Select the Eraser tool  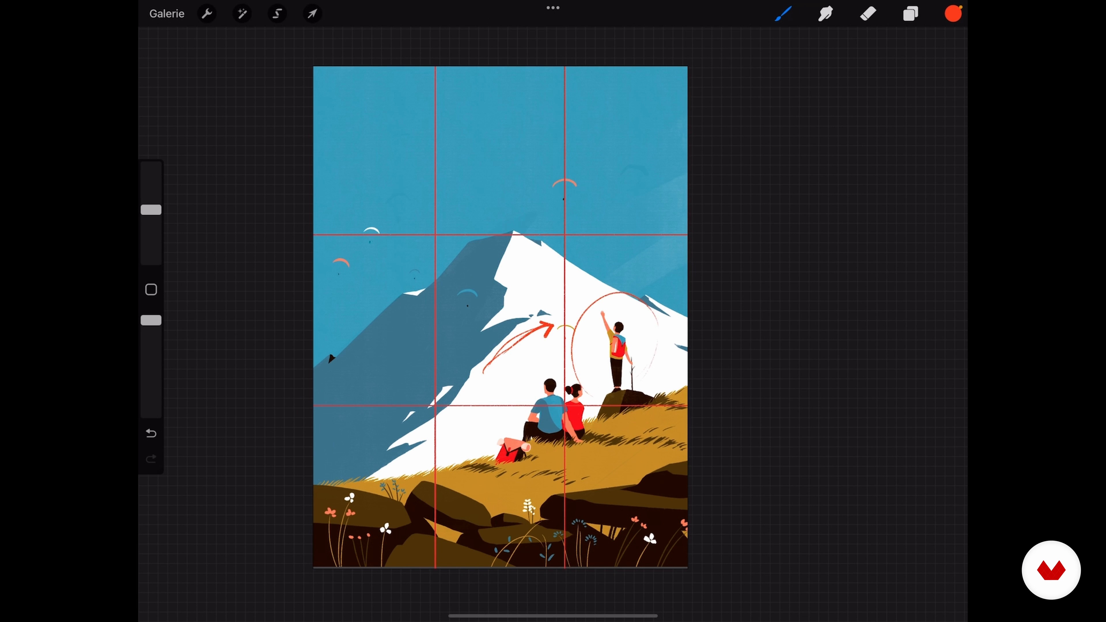pos(868,14)
